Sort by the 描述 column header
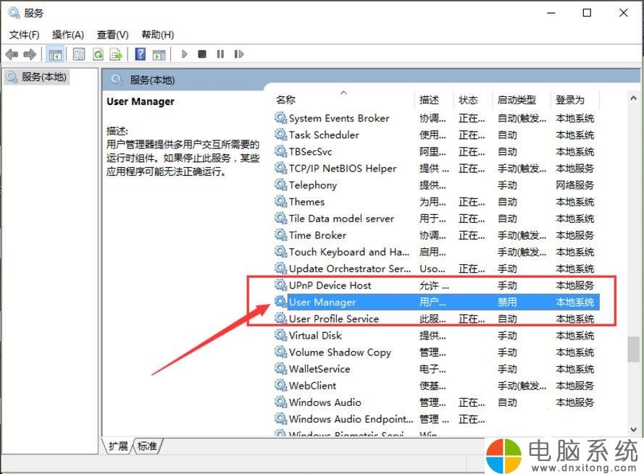644x474 pixels. (434, 100)
